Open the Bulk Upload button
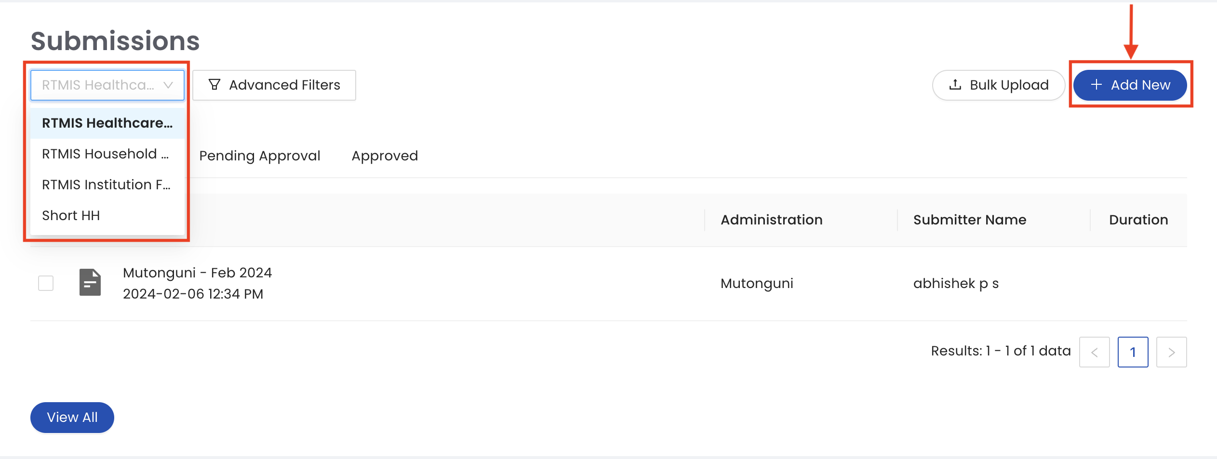 pos(998,85)
